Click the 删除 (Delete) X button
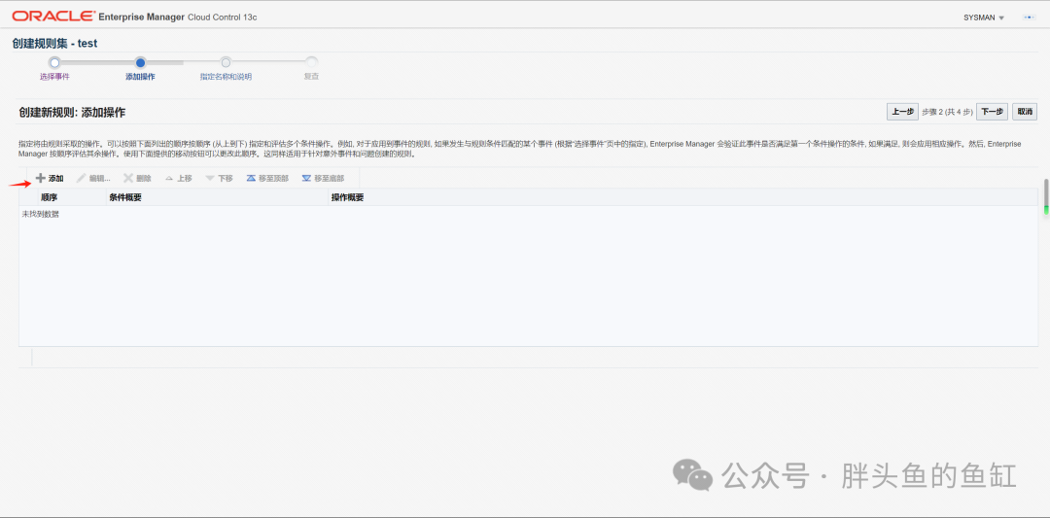1050x518 pixels. click(x=137, y=179)
